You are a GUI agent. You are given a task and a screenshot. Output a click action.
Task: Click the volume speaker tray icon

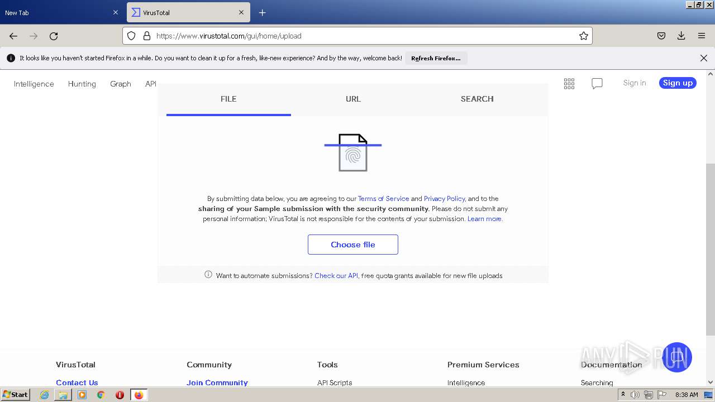(635, 395)
